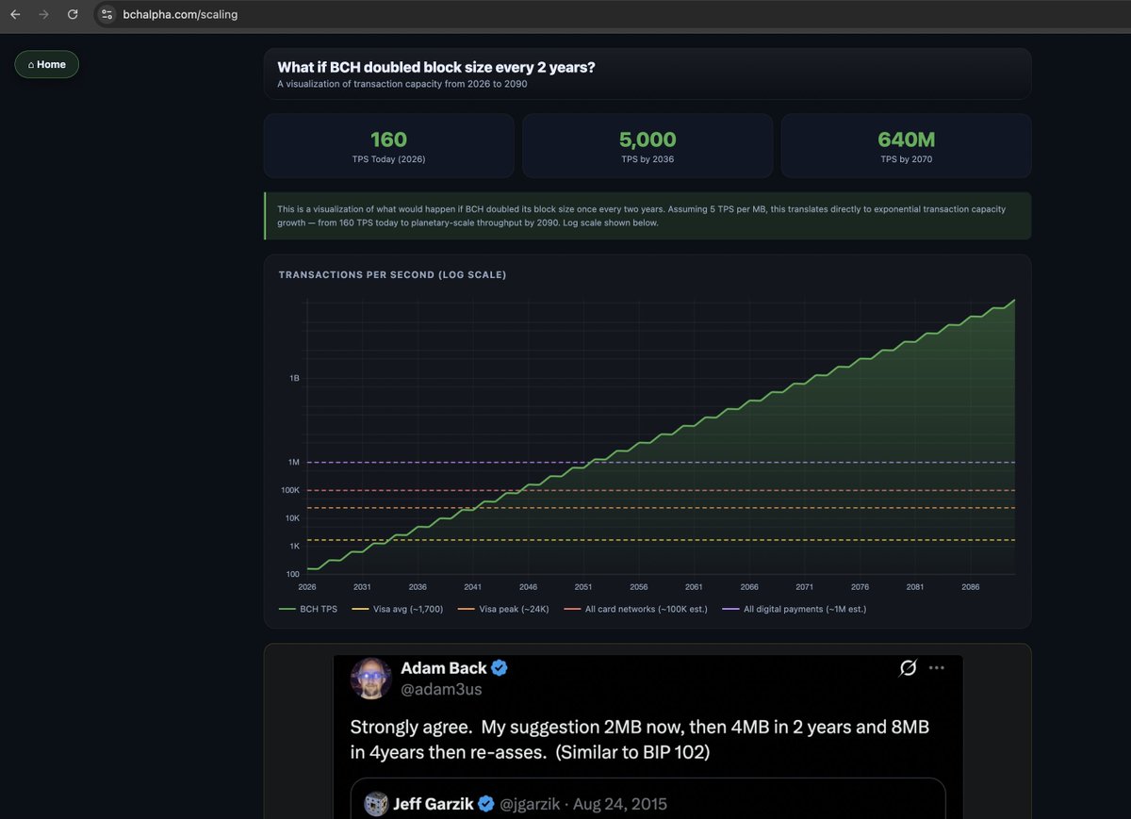This screenshot has height=819, width=1131.
Task: Click the home icon inside the Home button
Action: click(x=32, y=64)
